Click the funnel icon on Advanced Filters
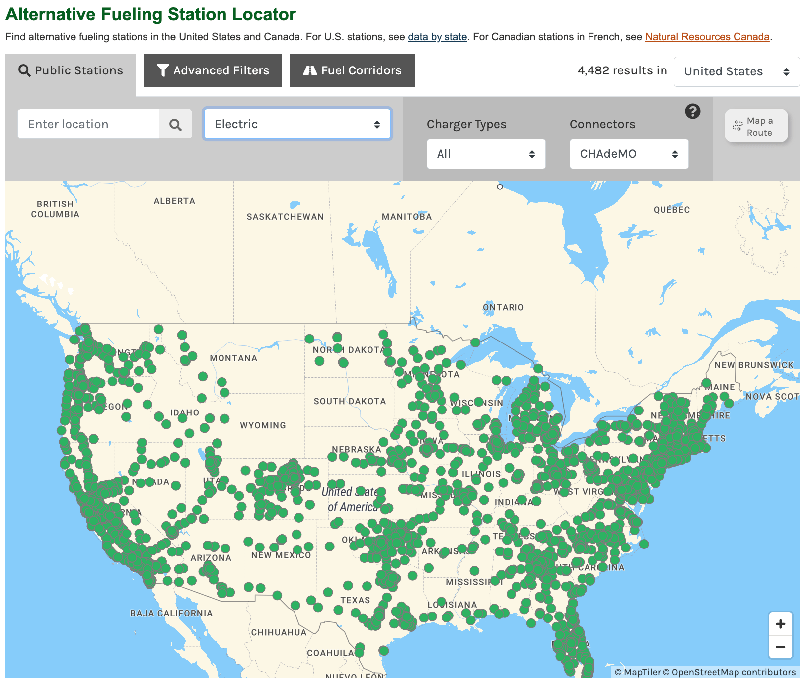Viewport: 810px width, 685px height. pyautogui.click(x=163, y=70)
